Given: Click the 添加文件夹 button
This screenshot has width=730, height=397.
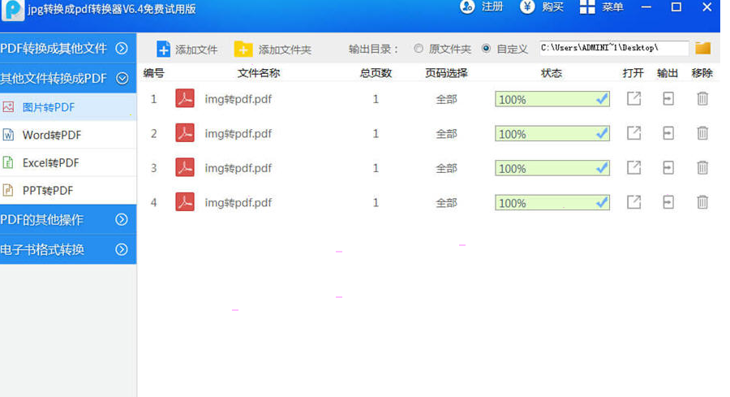Looking at the screenshot, I should point(273,49).
